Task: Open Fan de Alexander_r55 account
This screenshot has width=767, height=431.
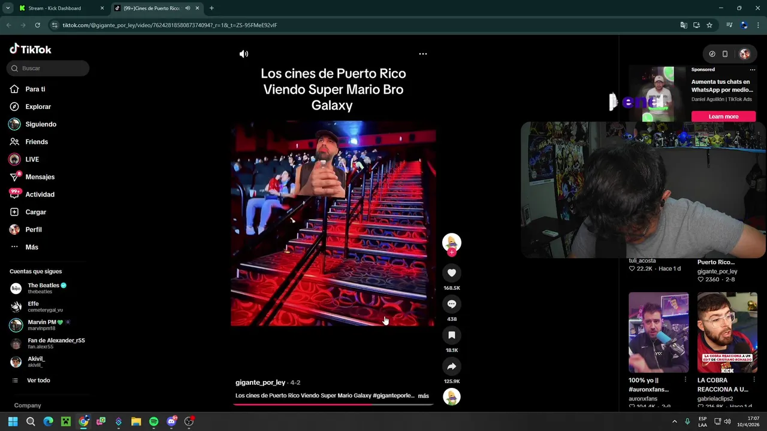Action: (x=48, y=344)
